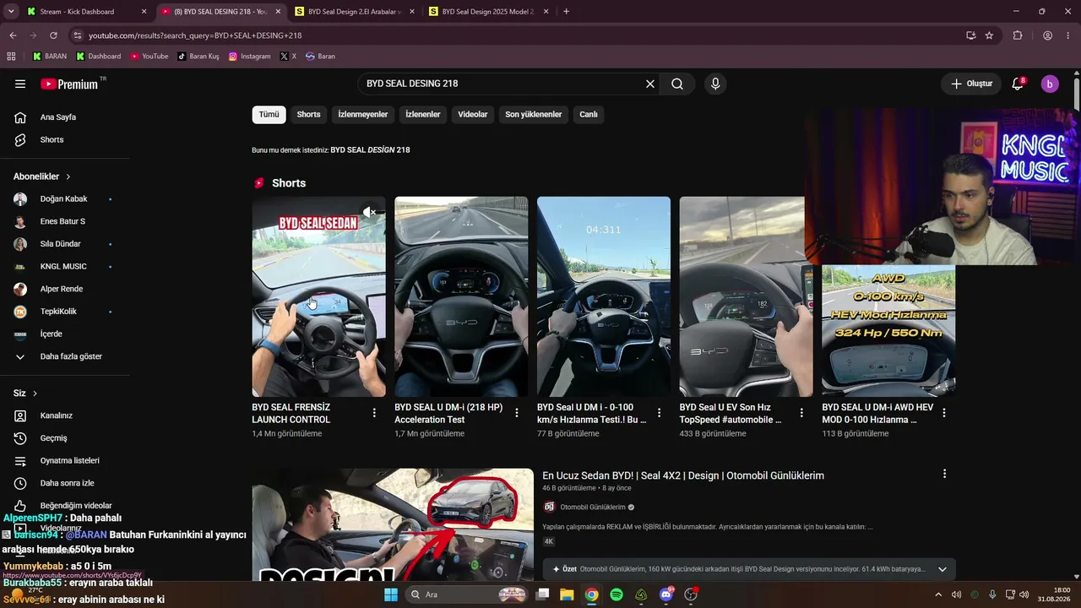Select the Son yüklenenler filter chip
This screenshot has width=1081, height=608.
(x=534, y=115)
